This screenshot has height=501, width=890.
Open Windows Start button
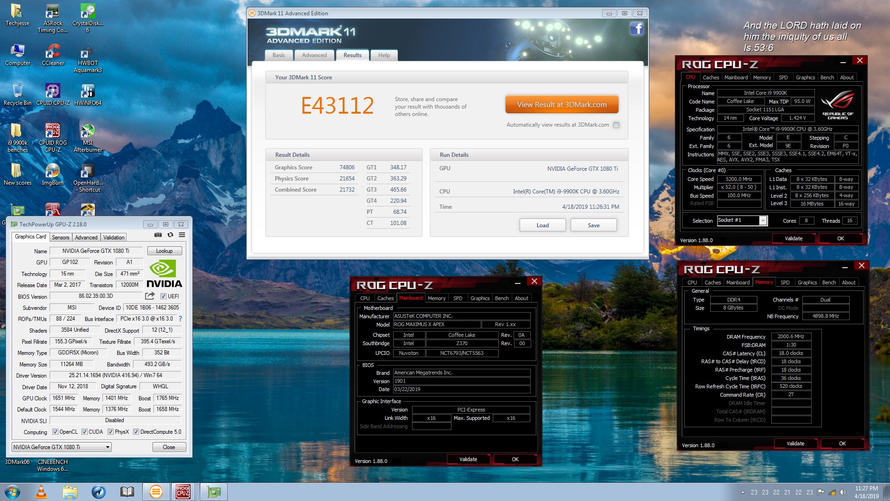(13, 492)
